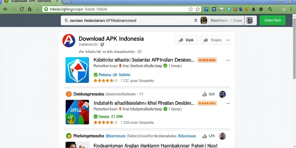Focus the browser address bar
This screenshot has height=148, width=296.
pos(122,9)
